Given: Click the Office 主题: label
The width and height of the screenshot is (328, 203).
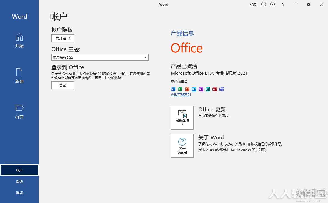Looking at the screenshot, I should tap(66, 49).
